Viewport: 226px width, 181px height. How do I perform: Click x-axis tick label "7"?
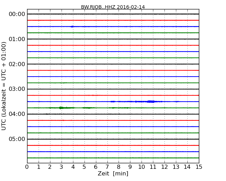coord(107,167)
